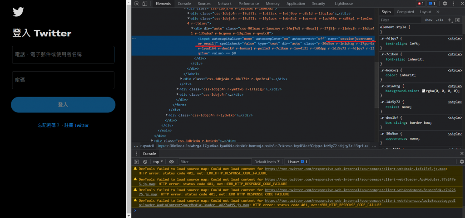The image size is (465, 218).
Task: Show more Styles pane tabs chevron
Action: point(438,12)
